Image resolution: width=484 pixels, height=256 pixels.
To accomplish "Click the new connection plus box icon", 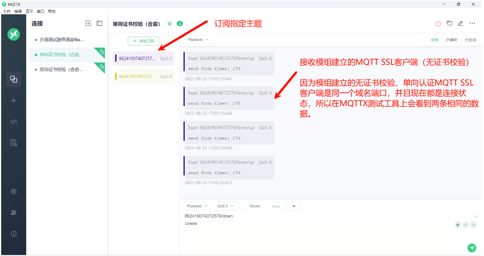I will (88, 23).
